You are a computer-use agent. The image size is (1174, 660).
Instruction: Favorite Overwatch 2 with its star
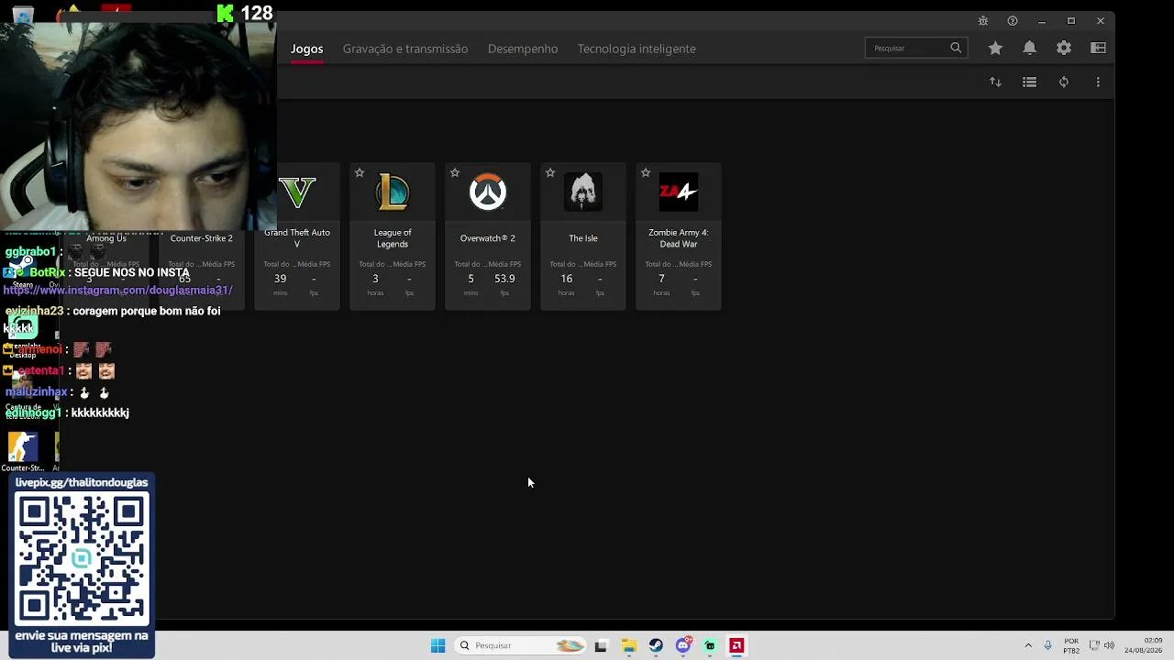pyautogui.click(x=455, y=172)
